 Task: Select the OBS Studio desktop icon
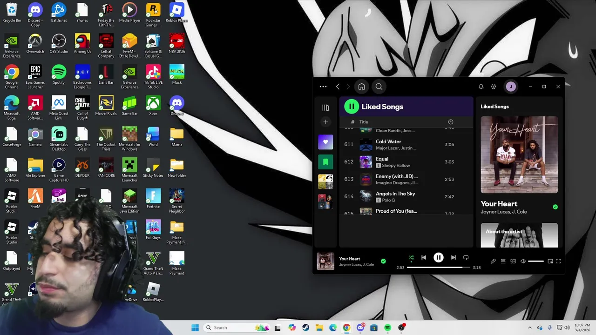pyautogui.click(x=59, y=44)
